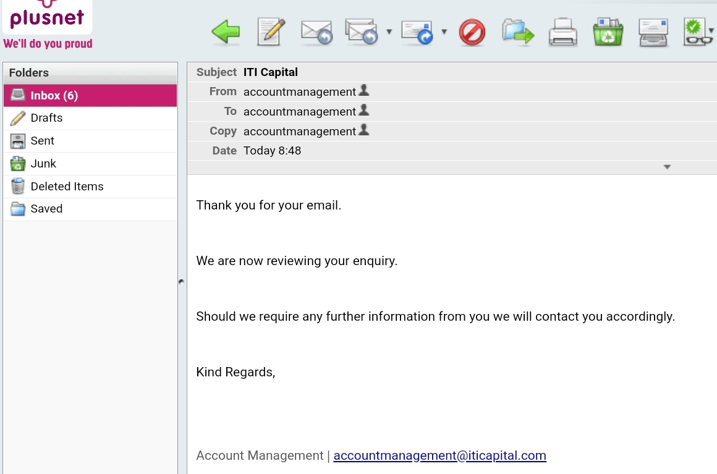The width and height of the screenshot is (717, 474).
Task: Click the "Kind Regards," text
Action: coord(235,372)
